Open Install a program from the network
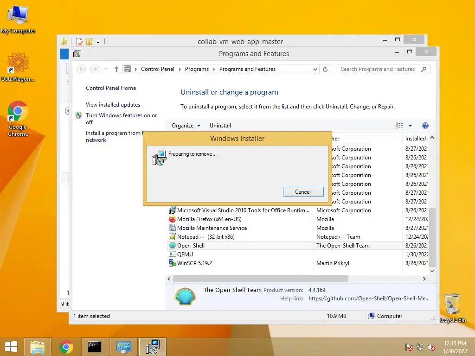Screen dimensions: 475x356 114,136
